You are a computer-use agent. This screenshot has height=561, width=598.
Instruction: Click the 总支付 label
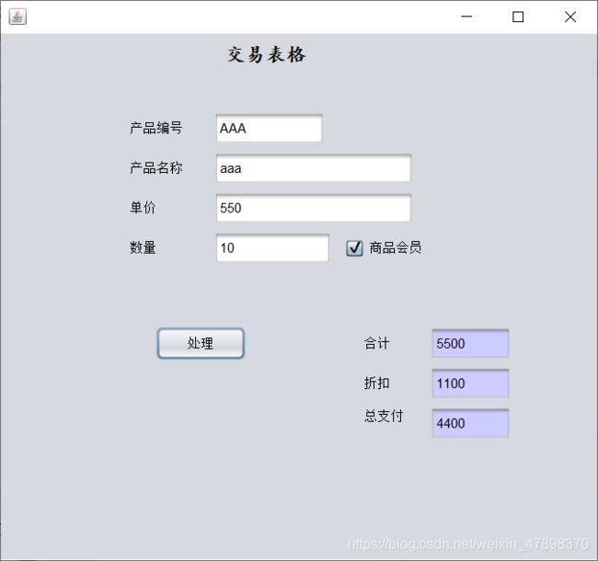[x=384, y=416]
